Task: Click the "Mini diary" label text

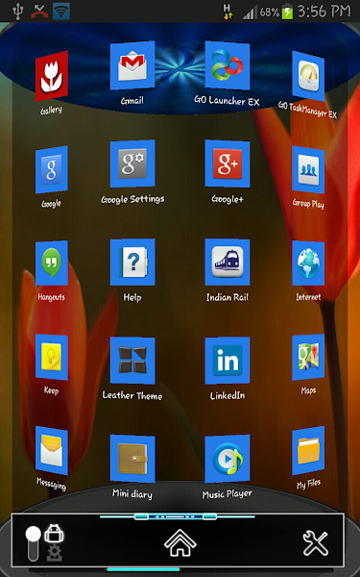Action: (x=132, y=493)
